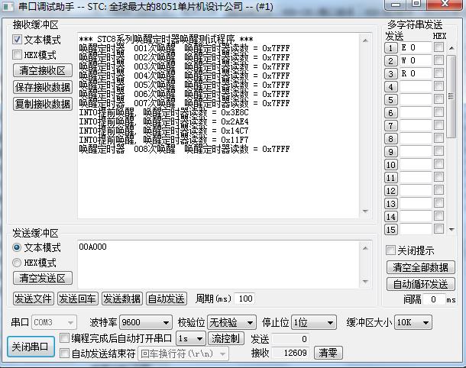466x368 pixels.
Task: Click 清空全部数据 button
Action: [x=420, y=267]
